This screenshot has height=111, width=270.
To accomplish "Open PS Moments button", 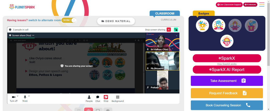I will [250, 5].
